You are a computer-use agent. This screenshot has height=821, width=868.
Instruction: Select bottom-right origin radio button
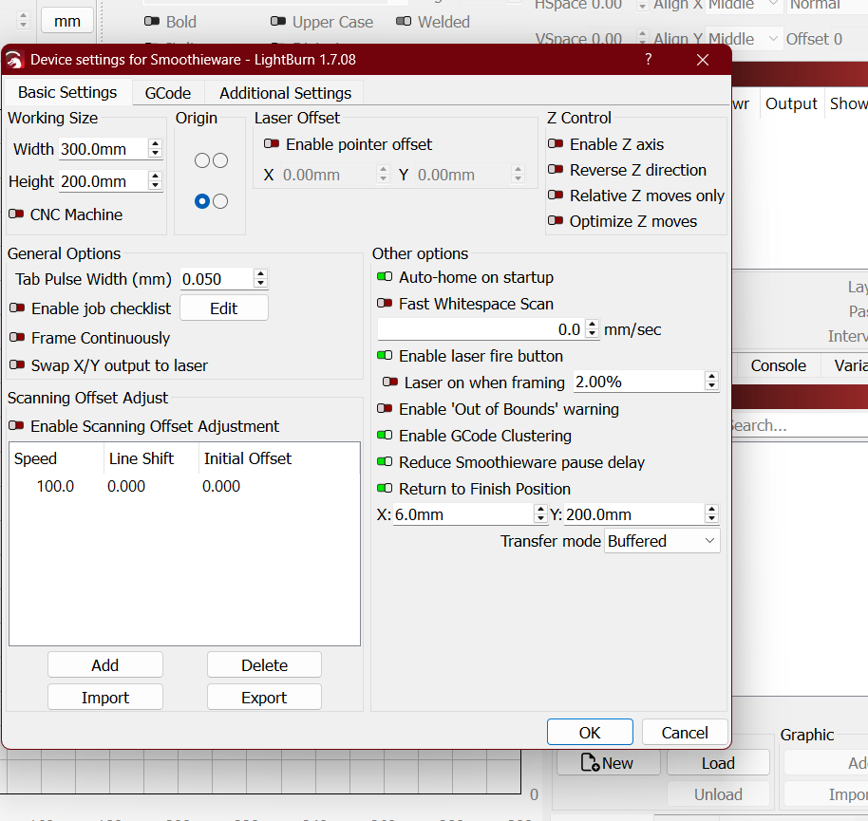point(220,201)
